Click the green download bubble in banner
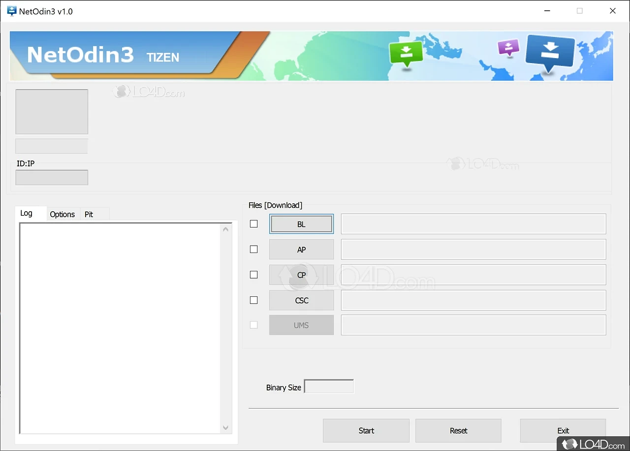This screenshot has height=451, width=630. [x=406, y=55]
